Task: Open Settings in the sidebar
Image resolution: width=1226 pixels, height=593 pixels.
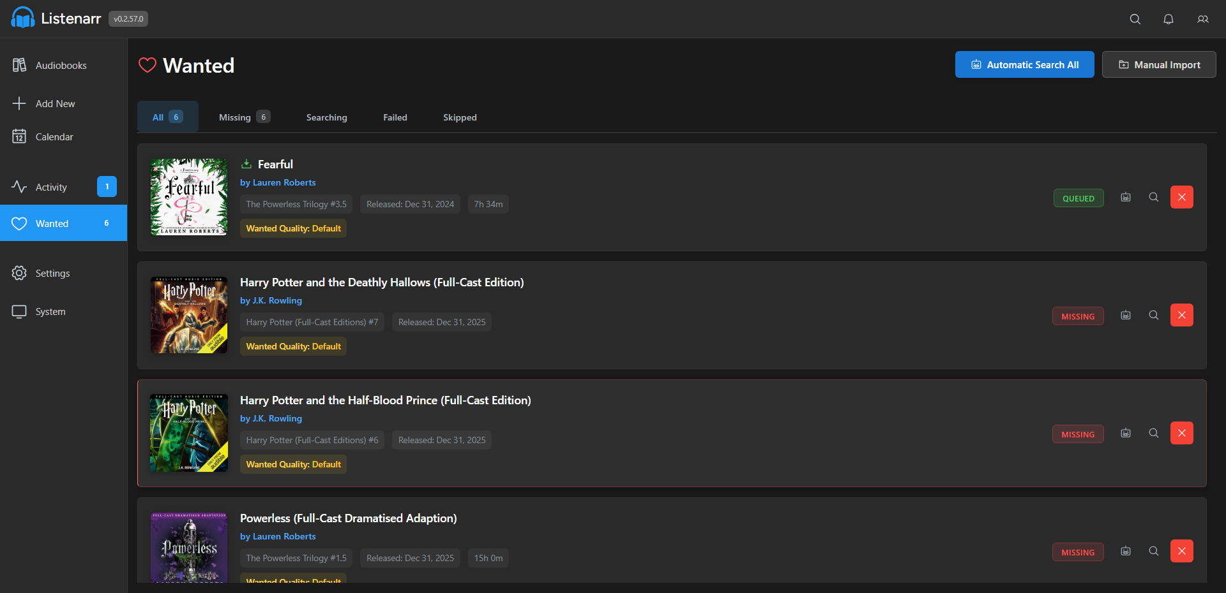Action: [x=64, y=273]
